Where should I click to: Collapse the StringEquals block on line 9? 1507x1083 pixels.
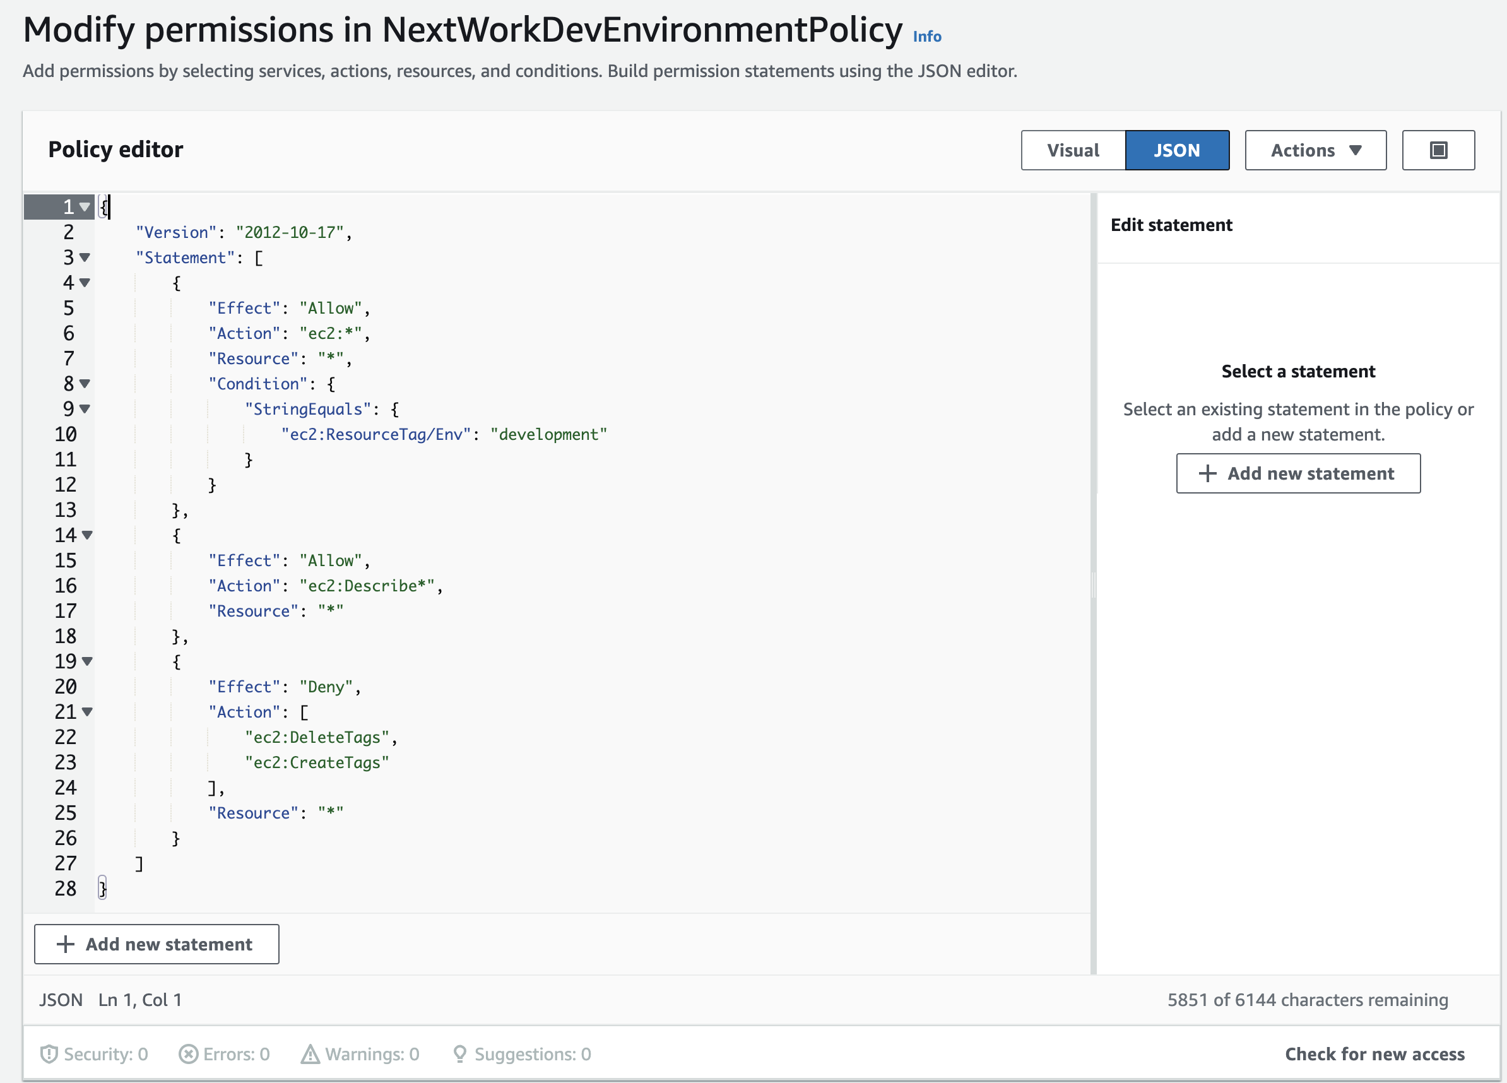click(85, 408)
